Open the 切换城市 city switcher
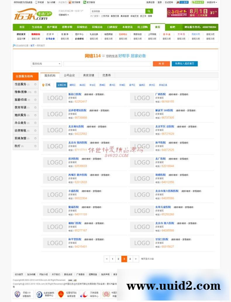 [x=64, y=15]
